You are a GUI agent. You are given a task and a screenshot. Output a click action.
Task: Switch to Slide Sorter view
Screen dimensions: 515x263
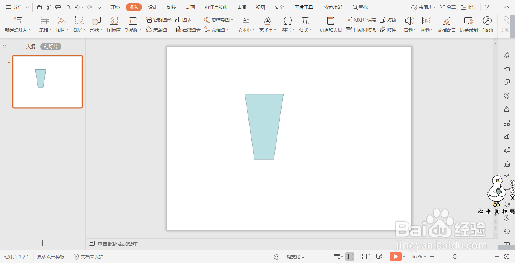(x=360, y=257)
